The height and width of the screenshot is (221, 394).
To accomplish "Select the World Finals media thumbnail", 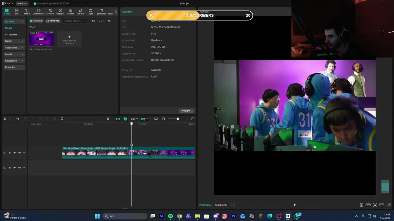I will (41, 39).
